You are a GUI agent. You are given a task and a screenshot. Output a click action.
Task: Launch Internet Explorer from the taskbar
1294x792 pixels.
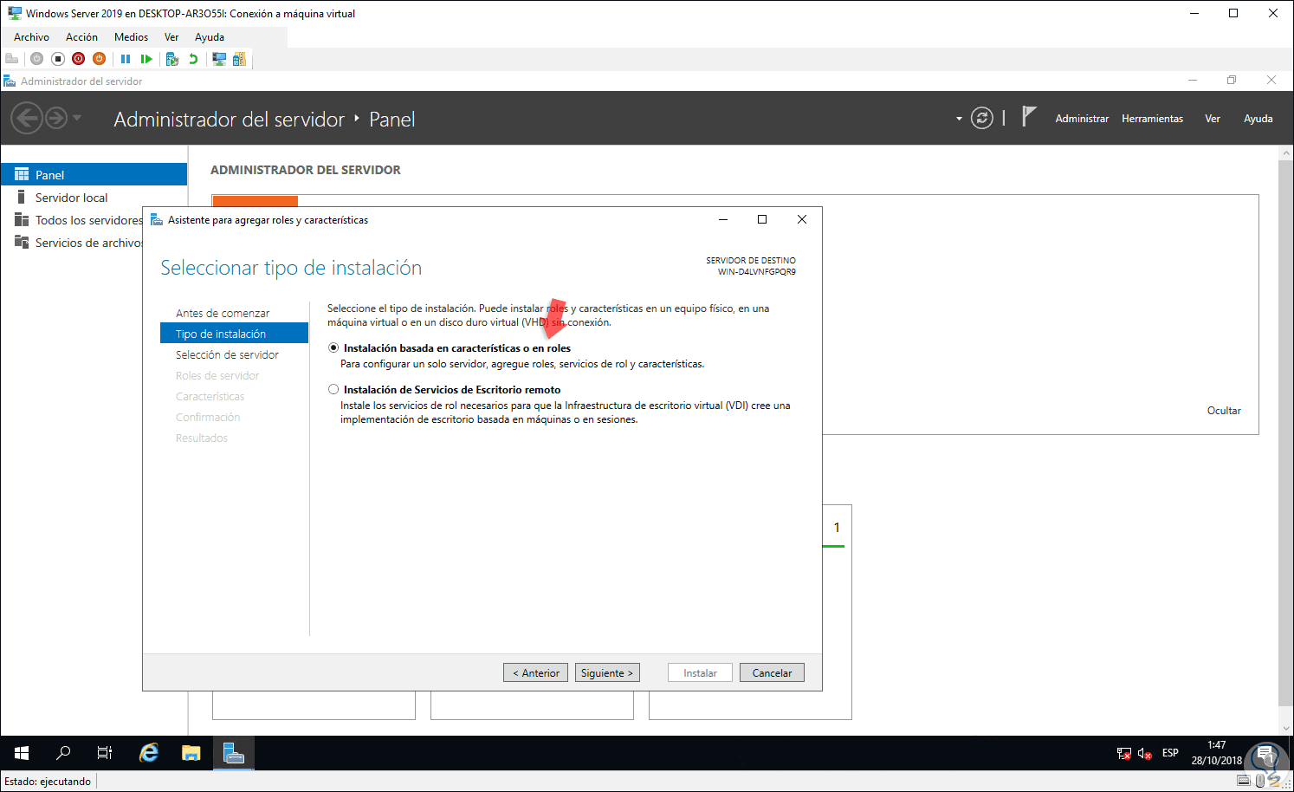pyautogui.click(x=149, y=753)
